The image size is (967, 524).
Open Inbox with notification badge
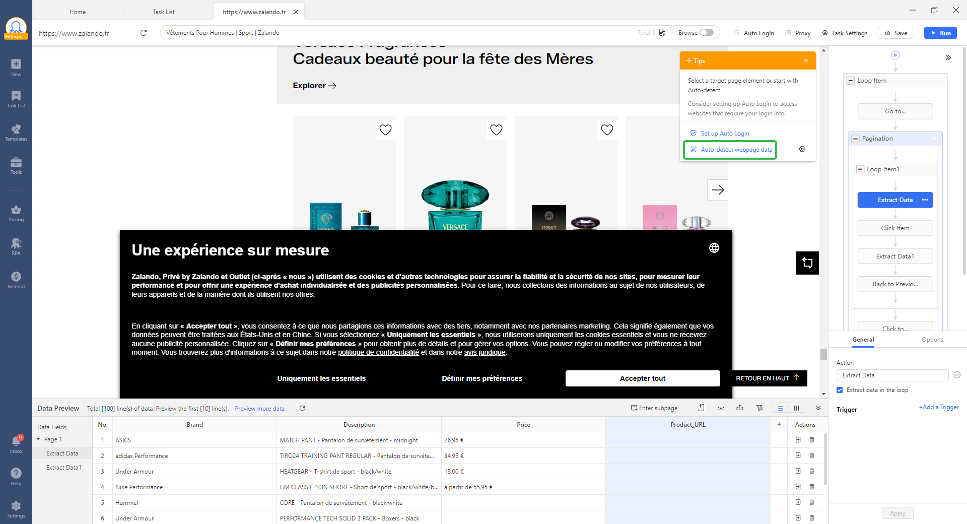pos(16,444)
